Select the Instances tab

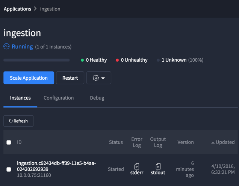(x=20, y=98)
